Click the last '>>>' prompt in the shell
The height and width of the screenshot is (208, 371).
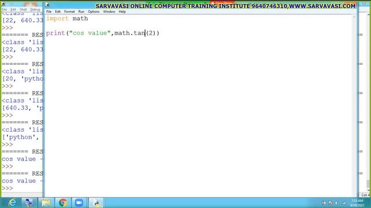click(x=8, y=188)
